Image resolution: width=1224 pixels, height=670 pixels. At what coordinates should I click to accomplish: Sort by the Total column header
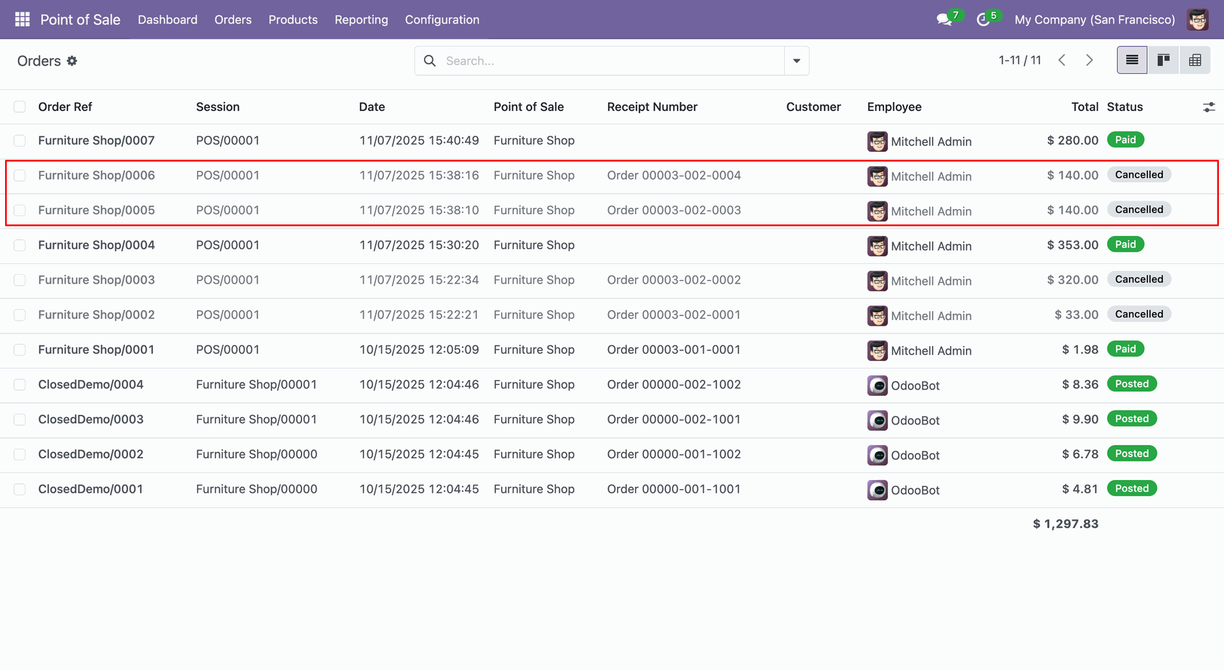click(1084, 107)
